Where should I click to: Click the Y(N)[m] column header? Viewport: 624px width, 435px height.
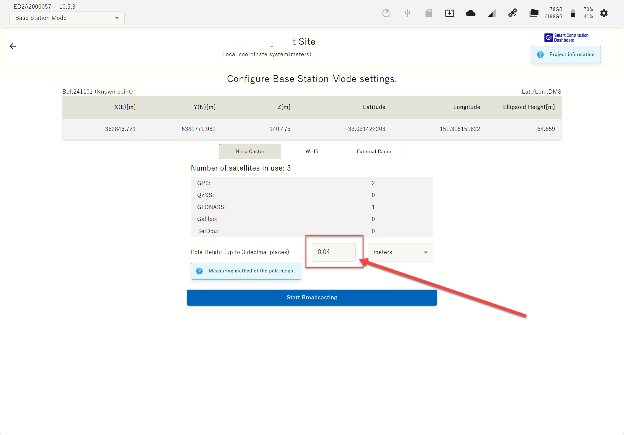[x=205, y=107]
